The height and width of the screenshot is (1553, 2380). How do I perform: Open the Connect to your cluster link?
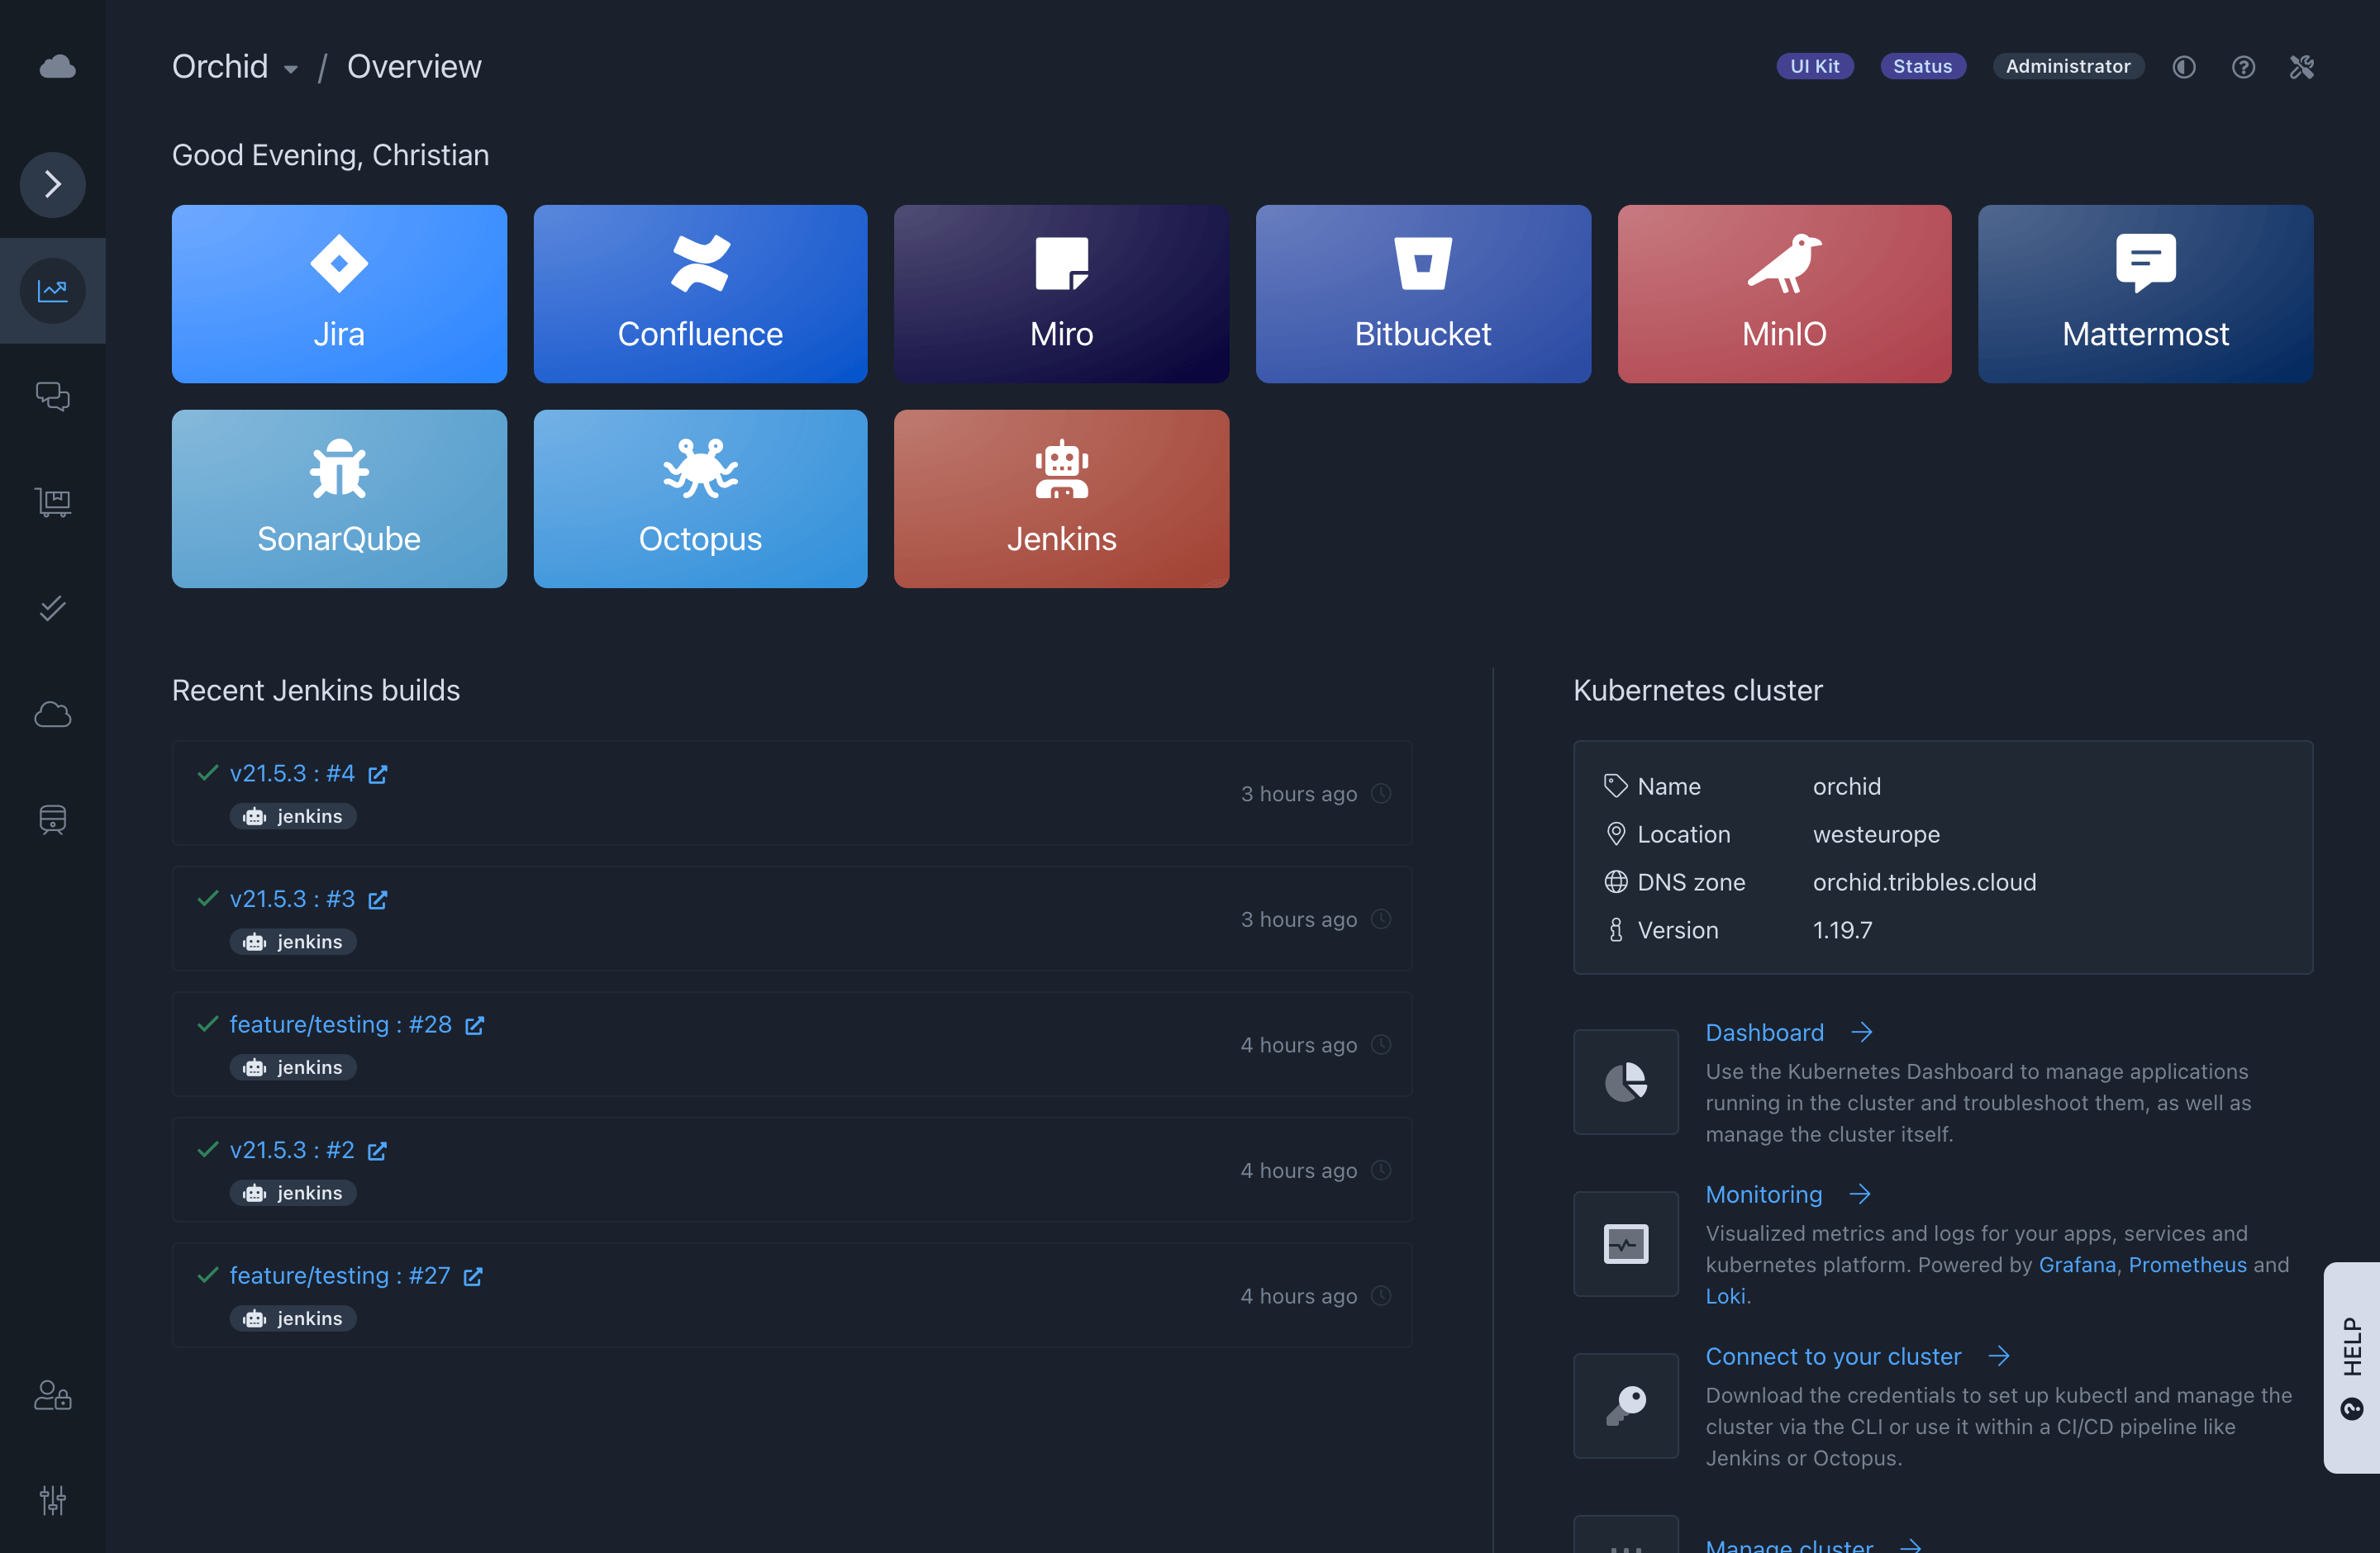click(x=1833, y=1356)
